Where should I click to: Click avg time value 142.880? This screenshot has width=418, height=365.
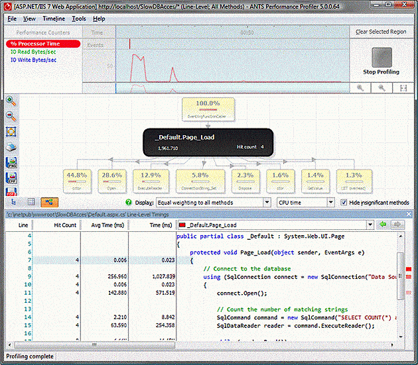[117, 293]
